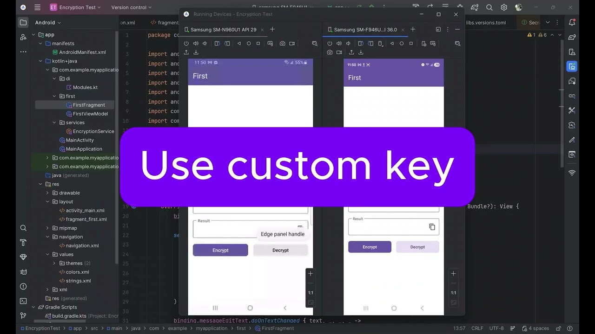Viewport: 595px width, 334px height.
Task: Tap Encrypt on the SM-F946U phone
Action: pos(370,247)
